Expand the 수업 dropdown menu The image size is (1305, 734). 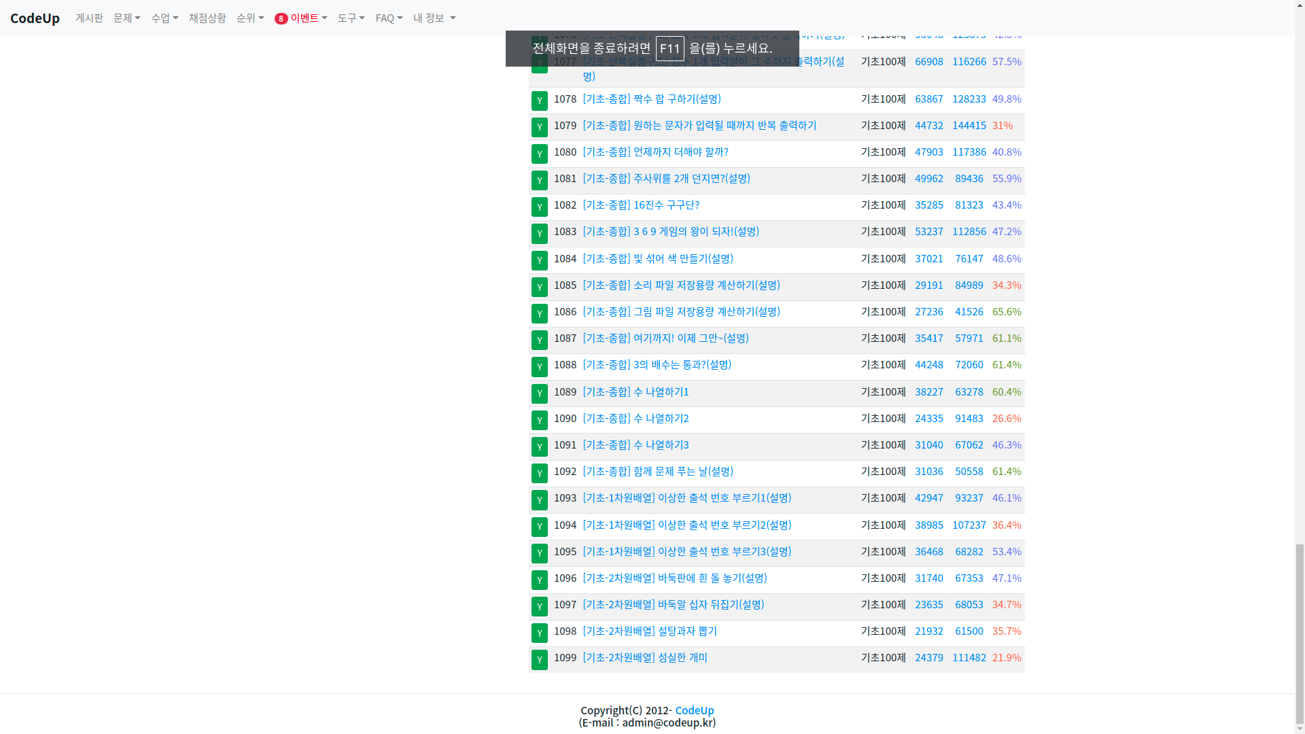pos(164,18)
